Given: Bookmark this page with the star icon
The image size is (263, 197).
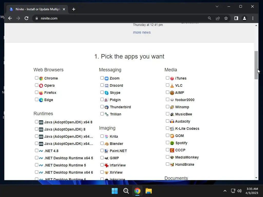Looking at the screenshot, I should pyautogui.click(x=226, y=18).
